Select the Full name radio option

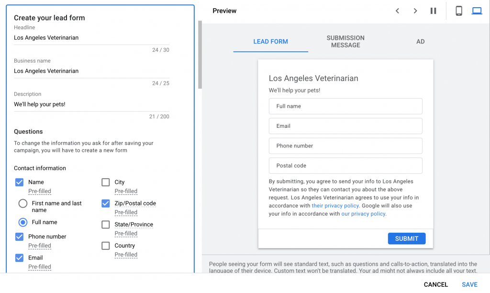pos(23,222)
